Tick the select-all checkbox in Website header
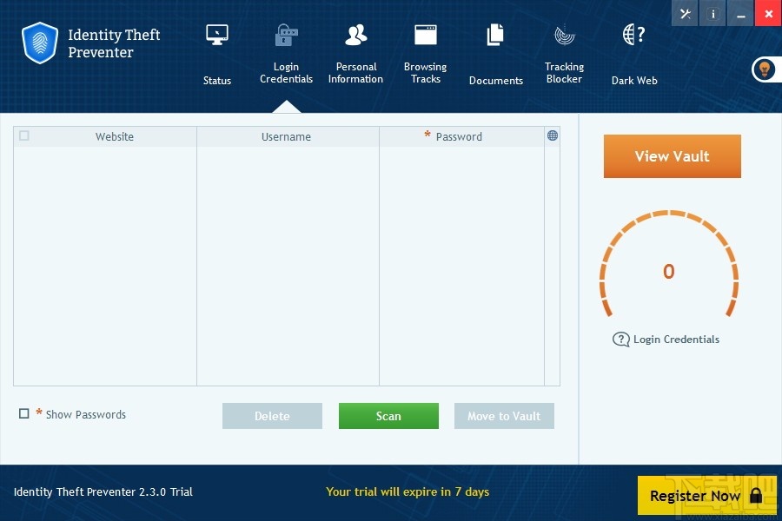Screen dimensions: 782x521 [24, 135]
